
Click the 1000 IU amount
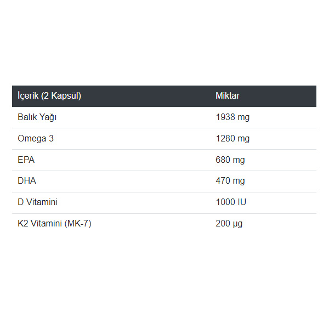pyautogui.click(x=231, y=202)
